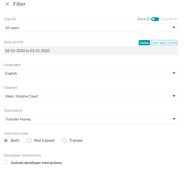Click the Channel ID label

[x=169, y=19]
